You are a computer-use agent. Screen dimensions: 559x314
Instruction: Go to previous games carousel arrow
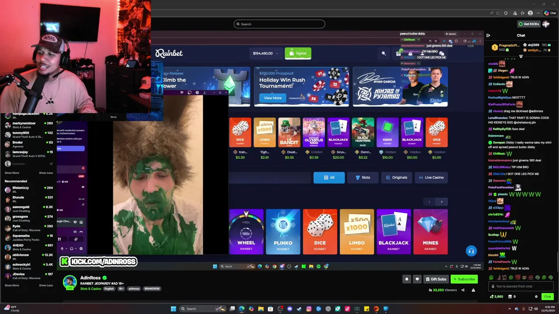tap(429, 201)
